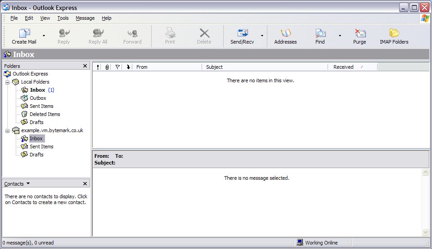The image size is (432, 249).
Task: Select the bold Inbox (1) under Local Folders
Action: [x=42, y=90]
